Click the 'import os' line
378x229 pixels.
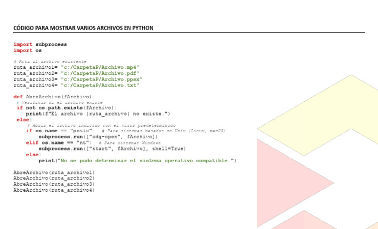click(28, 50)
